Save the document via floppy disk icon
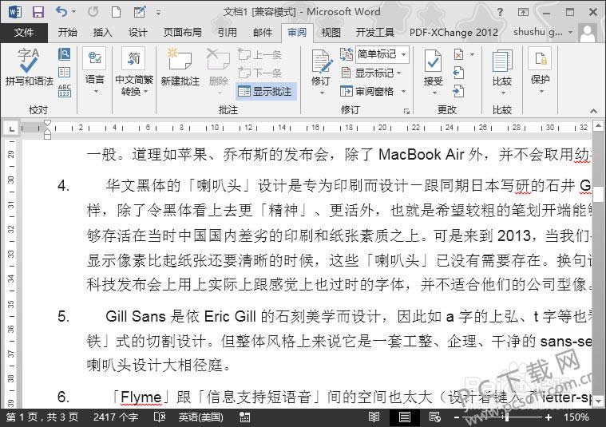This screenshot has width=606, height=427. [x=38, y=12]
